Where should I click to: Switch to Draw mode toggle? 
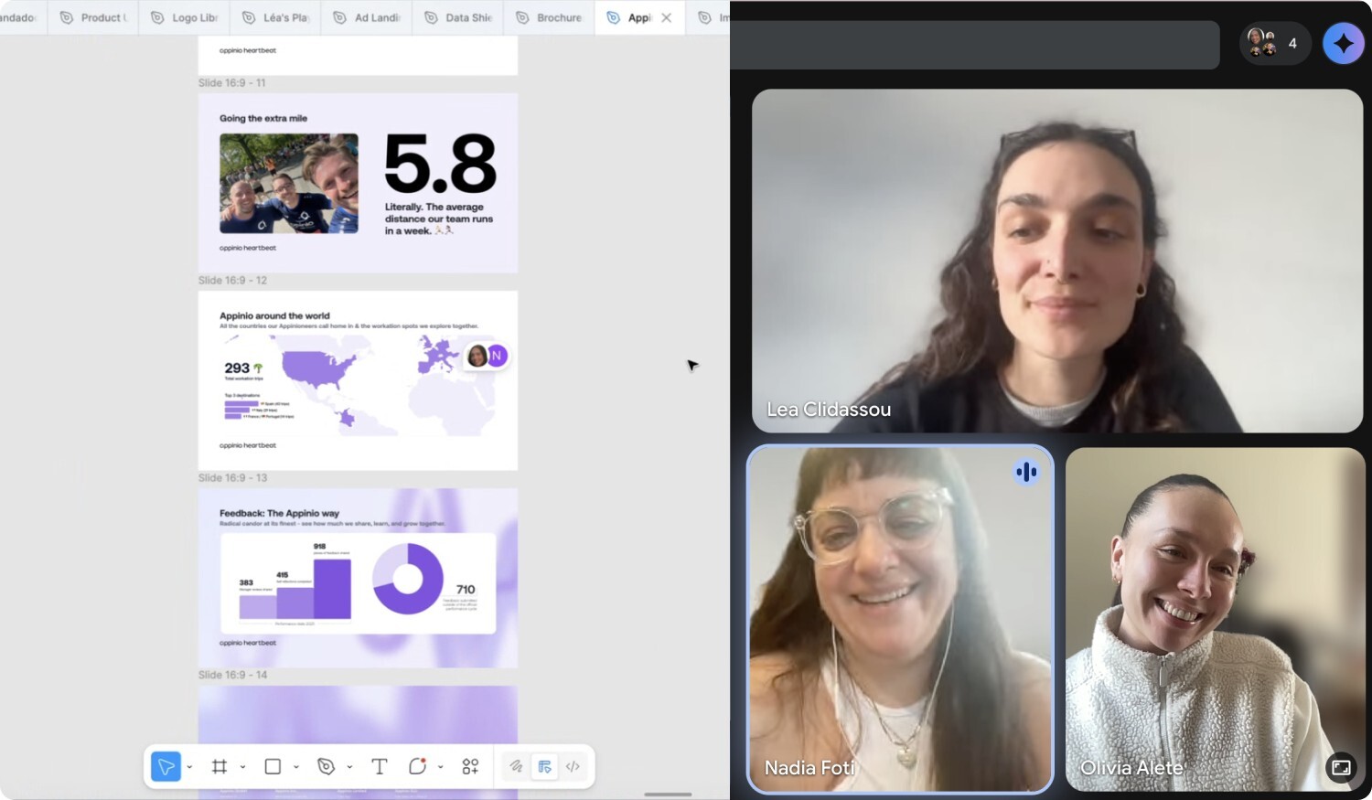click(x=517, y=767)
